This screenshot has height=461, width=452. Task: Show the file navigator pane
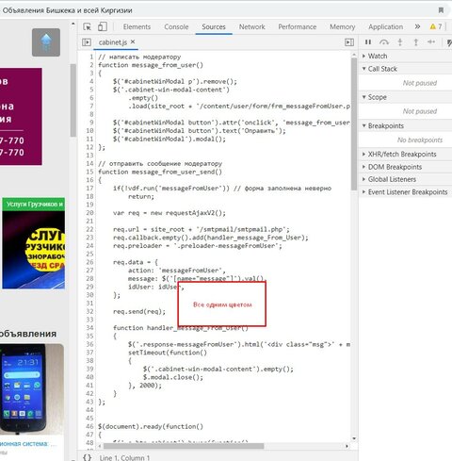click(87, 42)
